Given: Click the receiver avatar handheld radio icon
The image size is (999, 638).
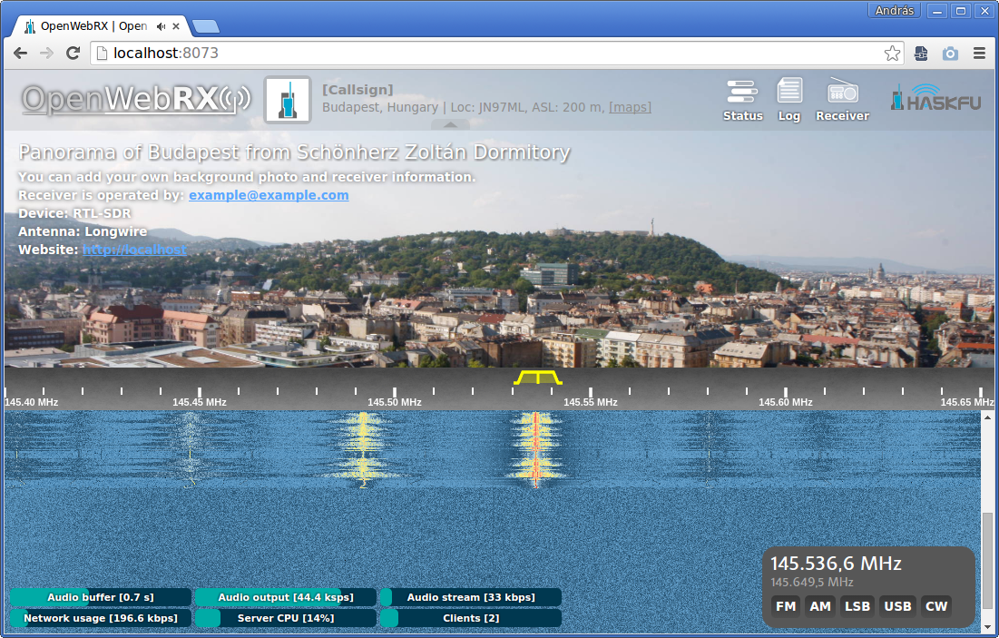Looking at the screenshot, I should (x=288, y=100).
